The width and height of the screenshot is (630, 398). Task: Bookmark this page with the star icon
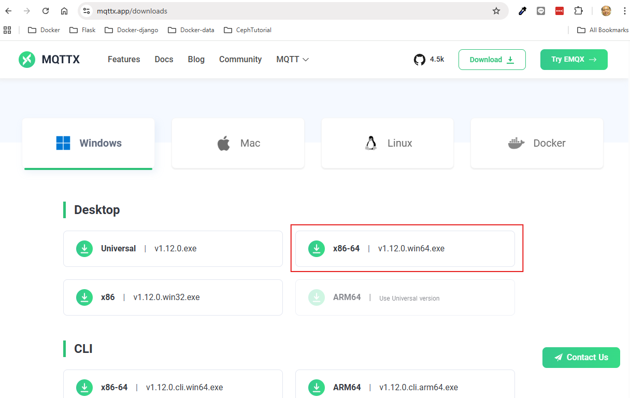click(496, 11)
